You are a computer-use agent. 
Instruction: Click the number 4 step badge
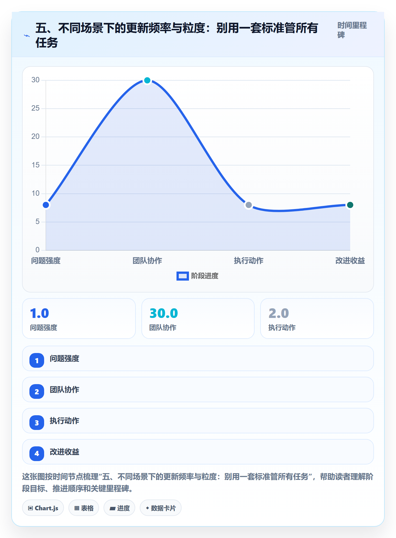click(x=37, y=454)
